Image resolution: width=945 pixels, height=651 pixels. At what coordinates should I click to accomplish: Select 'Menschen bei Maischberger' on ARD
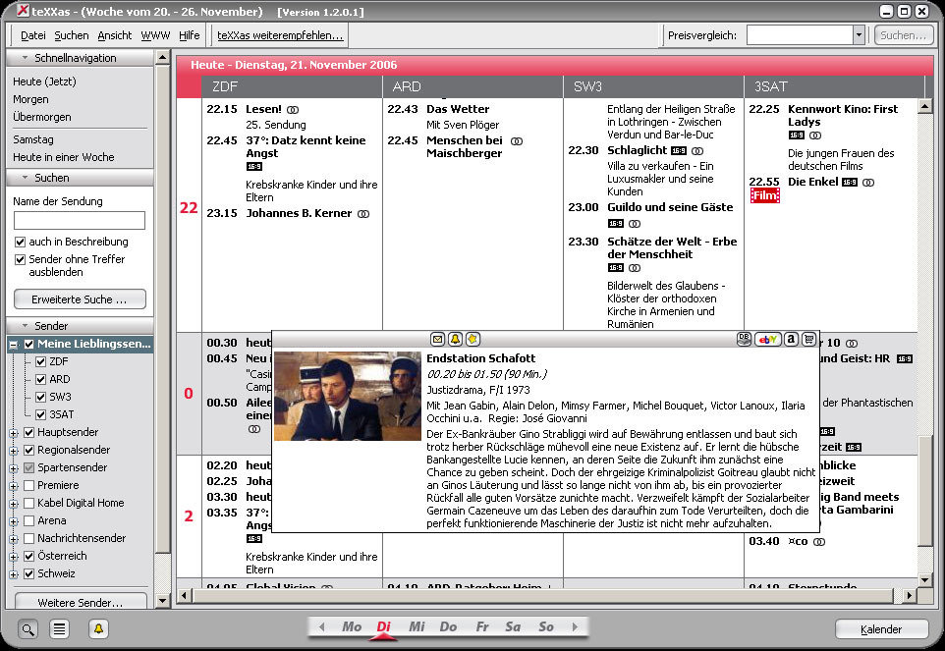point(464,147)
